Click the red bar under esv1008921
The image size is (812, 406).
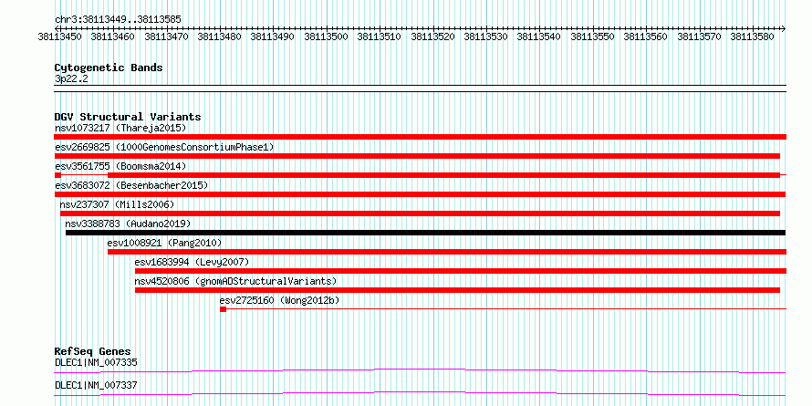coord(447,252)
